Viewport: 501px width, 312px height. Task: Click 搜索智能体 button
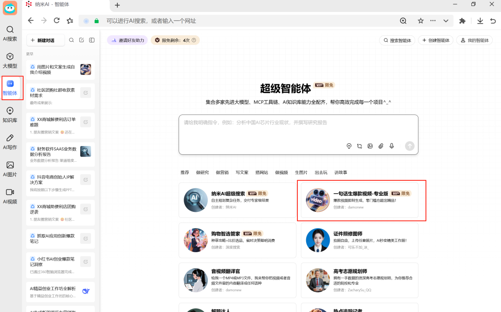(x=397, y=40)
